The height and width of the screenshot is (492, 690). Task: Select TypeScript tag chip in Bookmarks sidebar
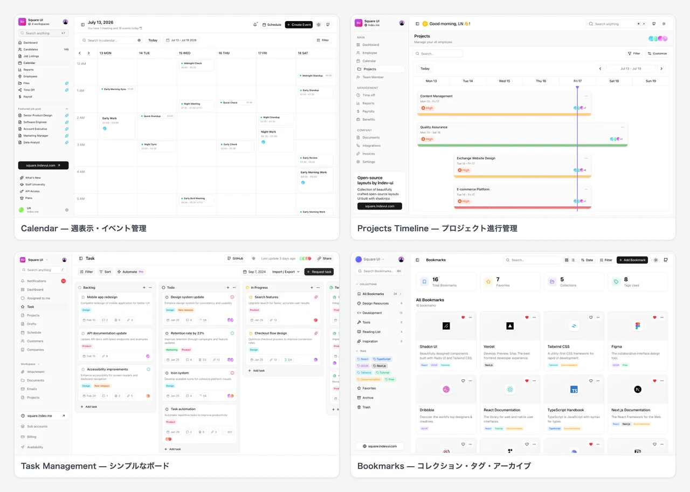point(382,359)
